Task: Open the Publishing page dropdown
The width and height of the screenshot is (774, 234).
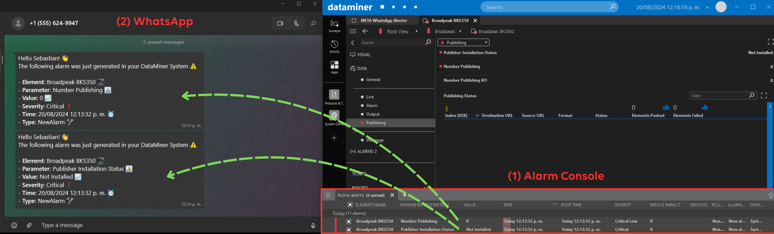Action: [463, 43]
